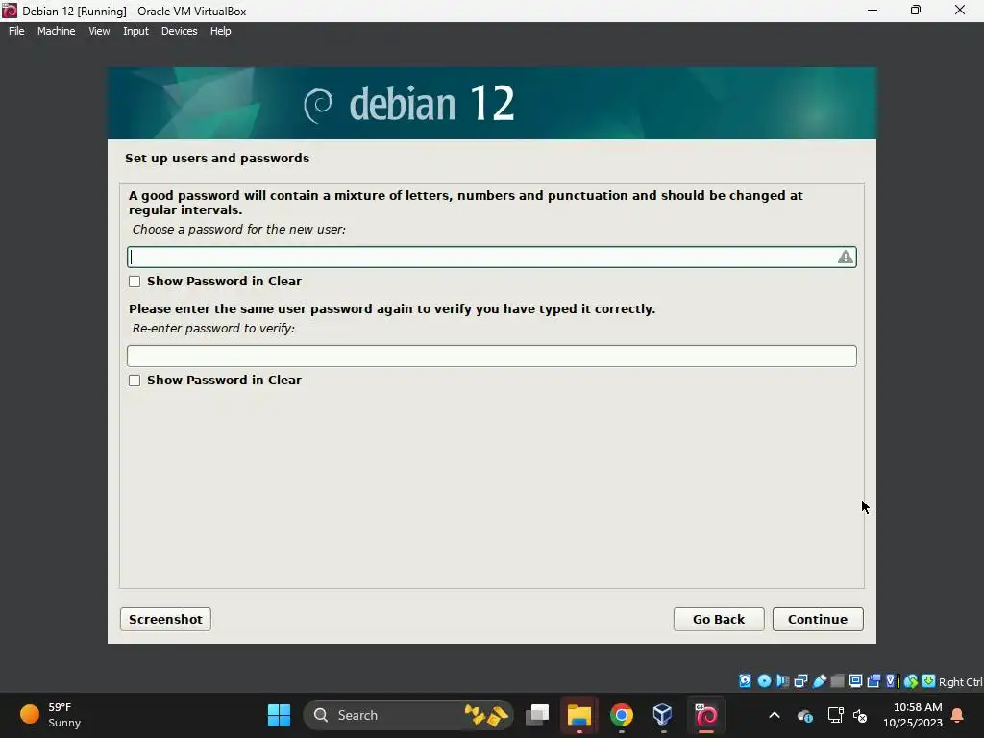Click the display indicator in VirtualBox status bar

click(x=855, y=681)
